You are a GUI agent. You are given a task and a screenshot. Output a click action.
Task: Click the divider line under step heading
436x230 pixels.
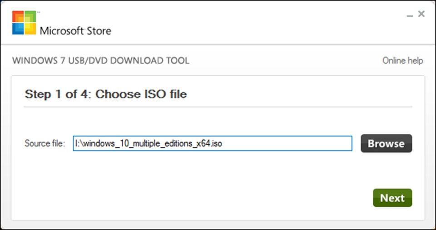(218, 107)
